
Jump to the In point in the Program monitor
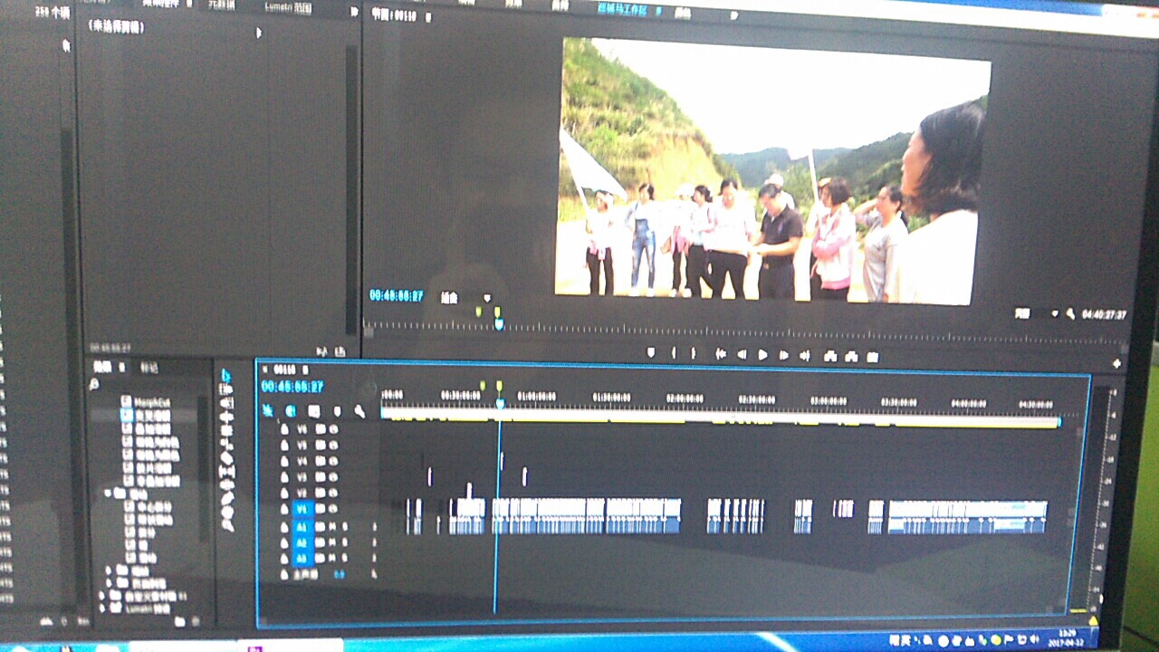click(x=721, y=354)
